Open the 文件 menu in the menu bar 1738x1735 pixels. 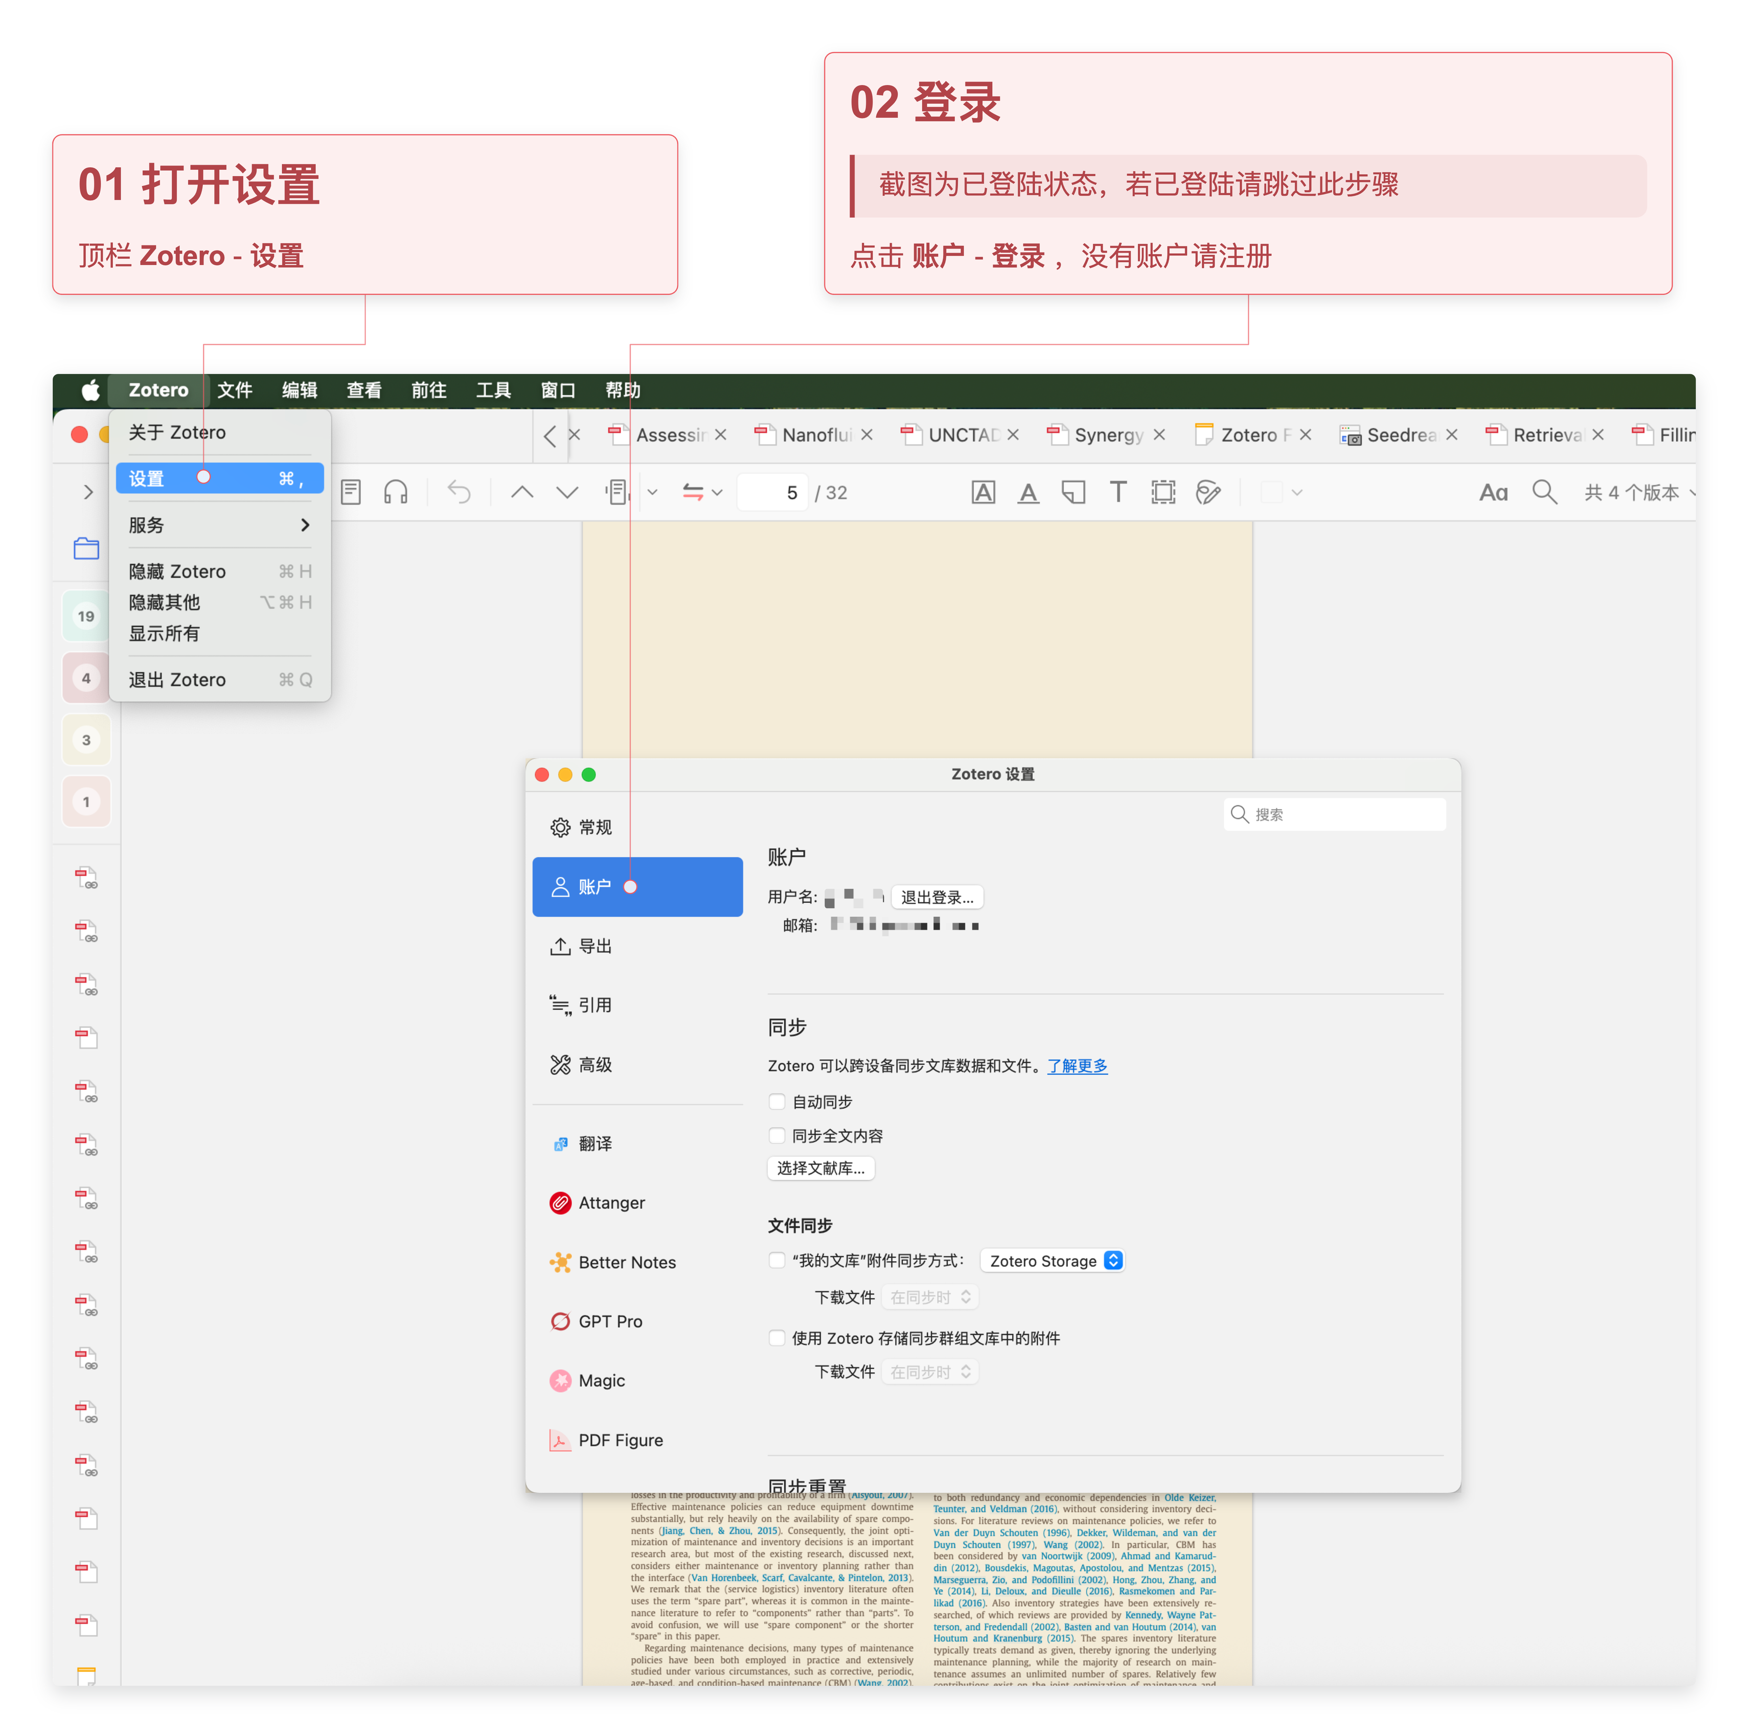(x=235, y=391)
